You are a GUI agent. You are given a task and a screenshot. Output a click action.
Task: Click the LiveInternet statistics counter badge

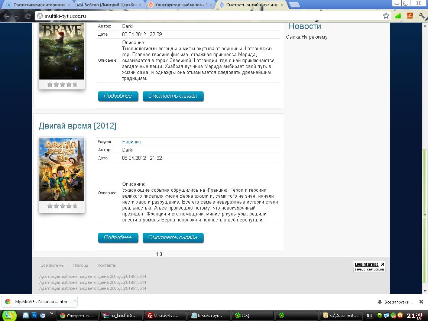click(369, 266)
